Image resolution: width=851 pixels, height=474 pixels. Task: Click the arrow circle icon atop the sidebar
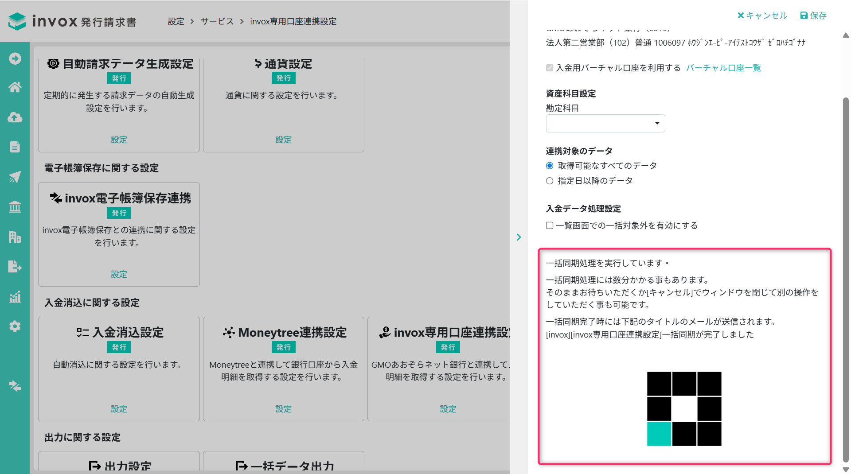(15, 58)
